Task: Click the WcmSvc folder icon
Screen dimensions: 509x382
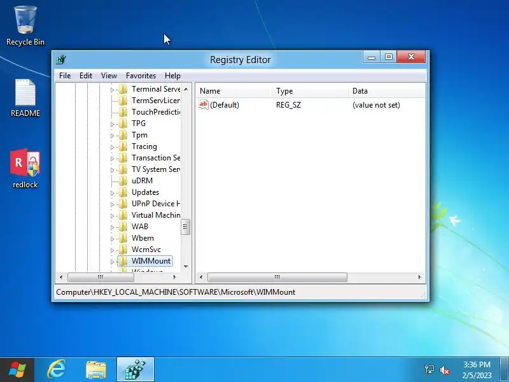Action: [x=123, y=250]
